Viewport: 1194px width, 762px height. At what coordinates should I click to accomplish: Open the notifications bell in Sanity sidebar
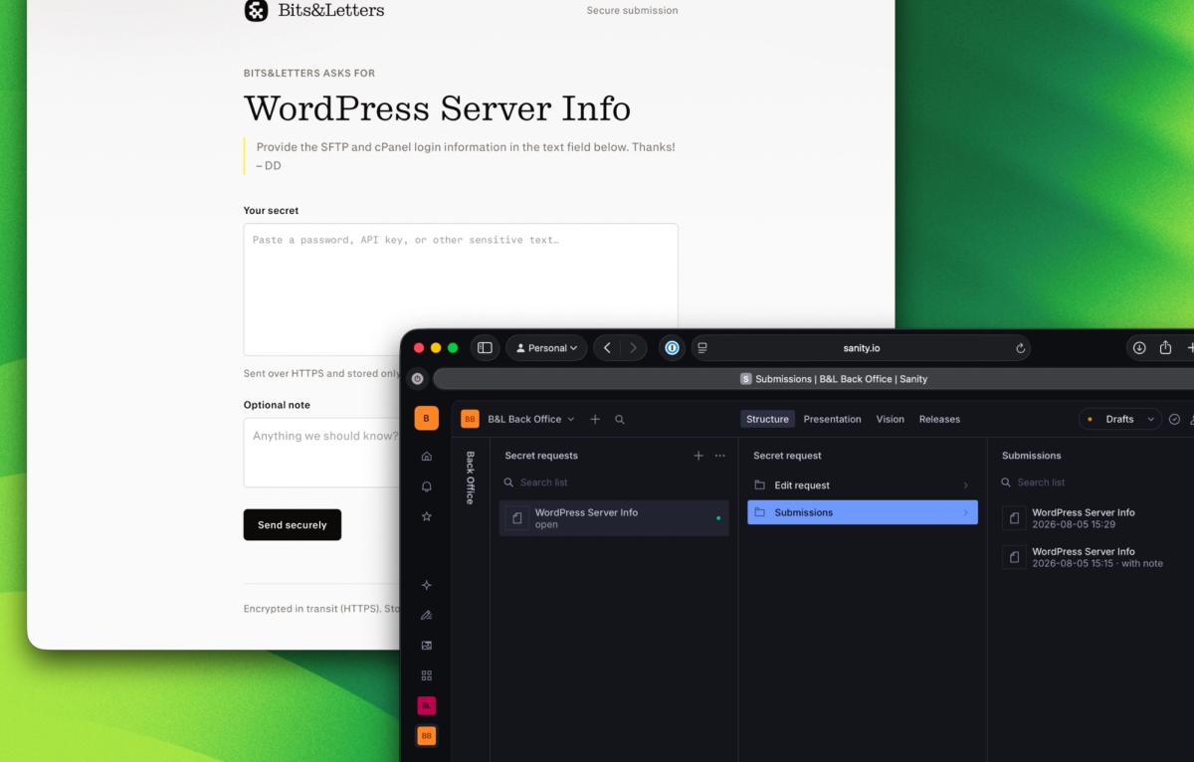(427, 486)
